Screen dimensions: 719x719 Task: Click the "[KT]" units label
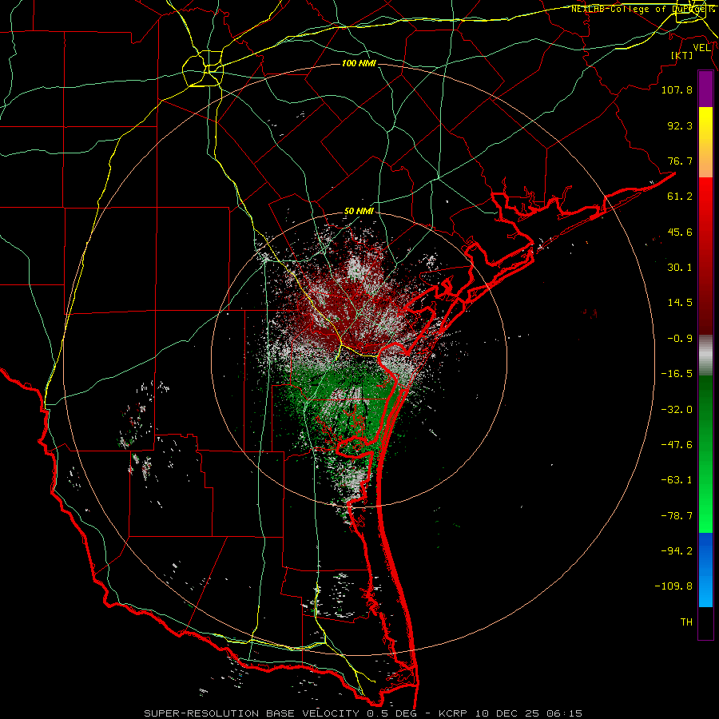click(682, 55)
